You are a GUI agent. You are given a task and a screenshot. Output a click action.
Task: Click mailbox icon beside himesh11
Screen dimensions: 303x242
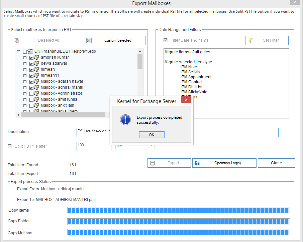tap(36, 75)
